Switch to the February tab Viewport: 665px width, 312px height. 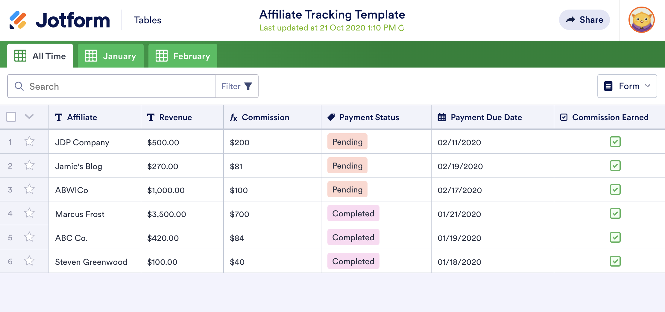(183, 56)
